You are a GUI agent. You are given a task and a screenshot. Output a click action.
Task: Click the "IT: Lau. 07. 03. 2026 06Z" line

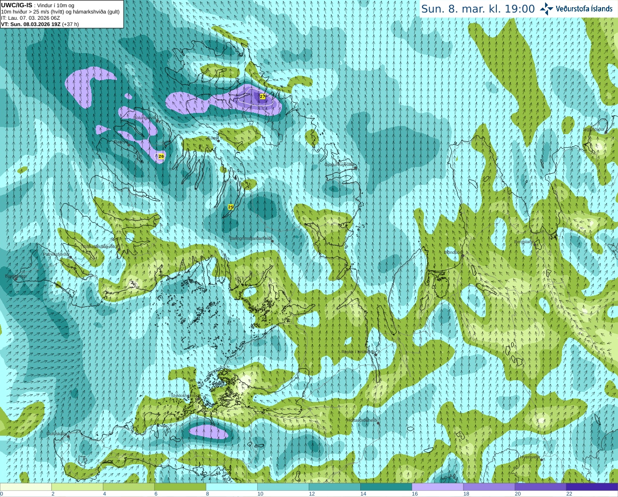click(30, 18)
